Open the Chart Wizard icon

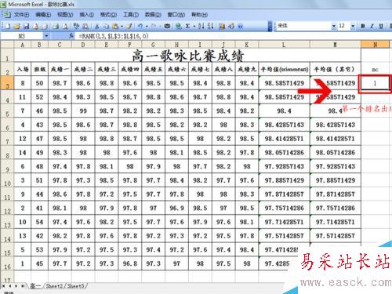point(222,26)
